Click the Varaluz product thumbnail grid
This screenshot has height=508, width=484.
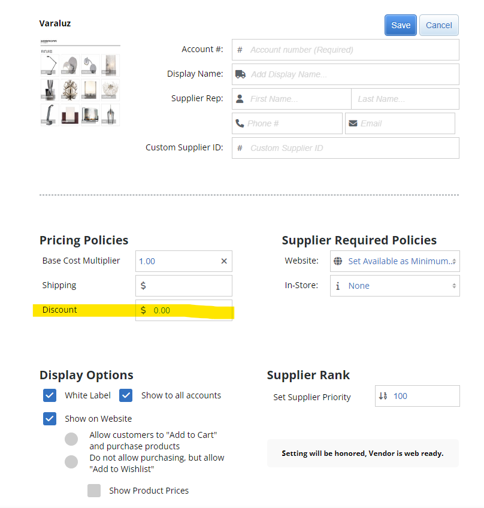[79, 88]
